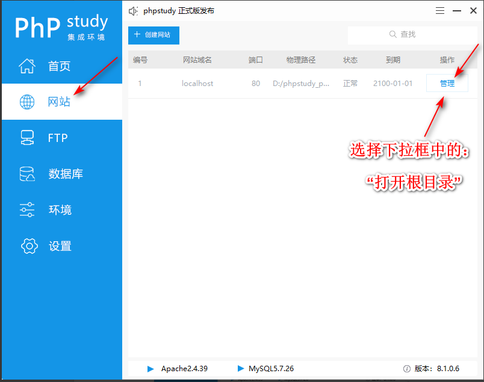This screenshot has width=484, height=382.
Task: Click the Apache2.4.39 status text
Action: (184, 369)
